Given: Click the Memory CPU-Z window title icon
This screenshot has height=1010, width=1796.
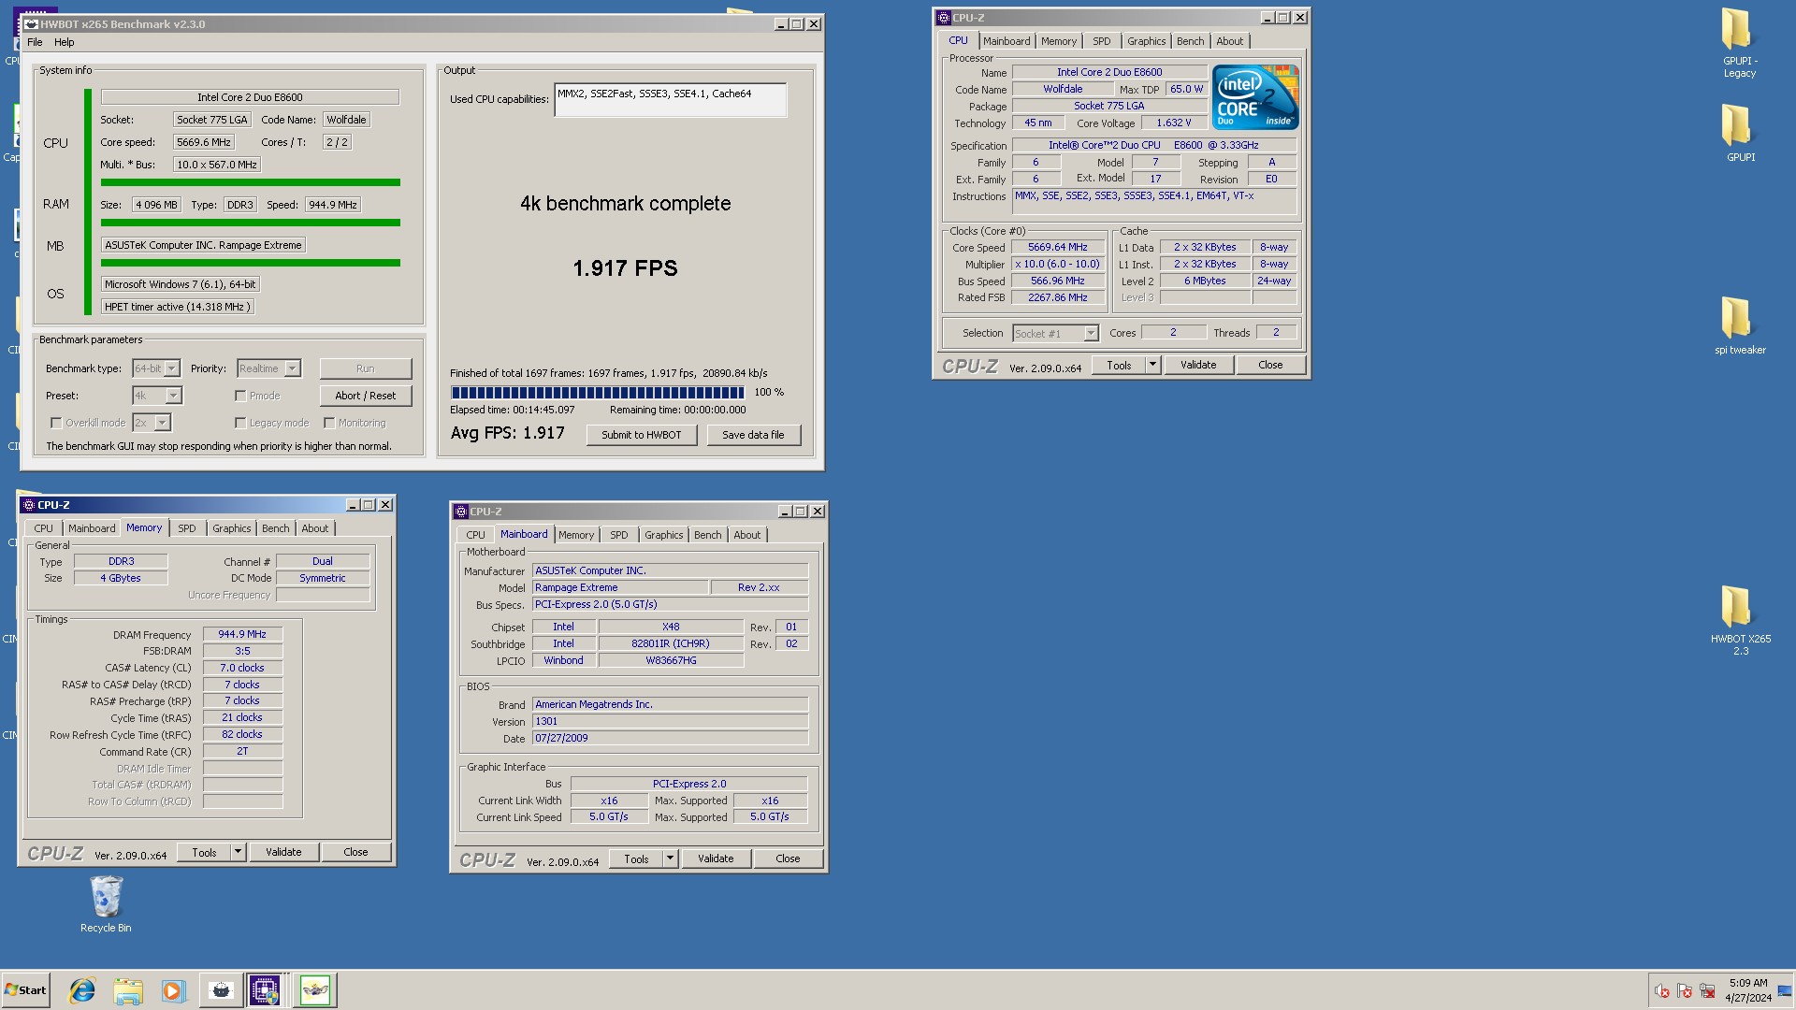Looking at the screenshot, I should [29, 505].
